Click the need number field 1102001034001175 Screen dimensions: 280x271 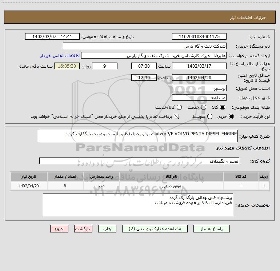(x=199, y=36)
